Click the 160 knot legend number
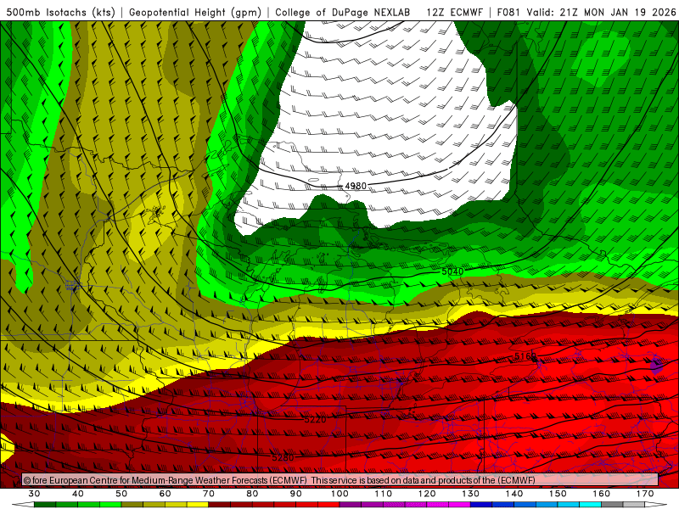This screenshot has height=509, width=679. pos(601,494)
